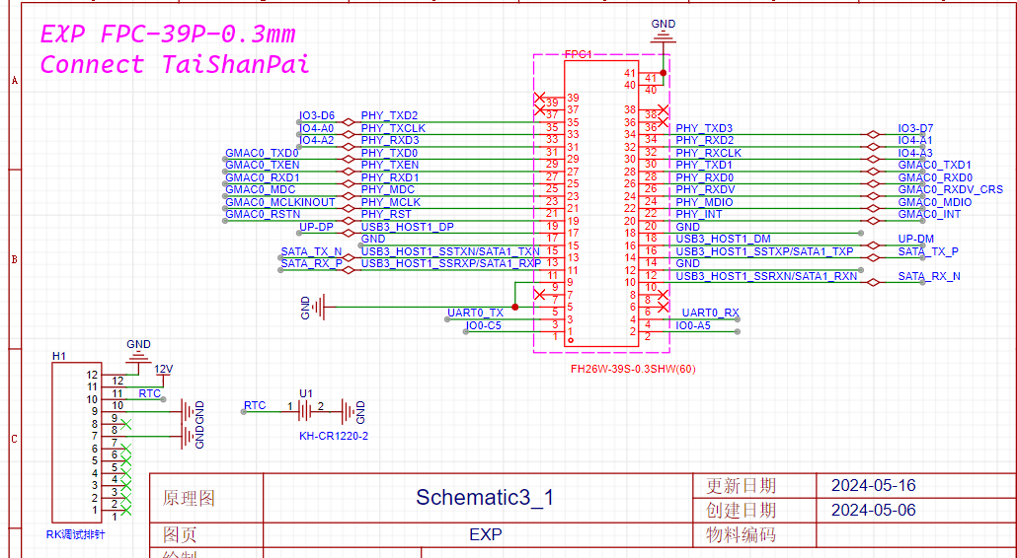Screen dimensions: 1017x558
Task: Click the RK调试排针 label under H1
Action: point(75,534)
